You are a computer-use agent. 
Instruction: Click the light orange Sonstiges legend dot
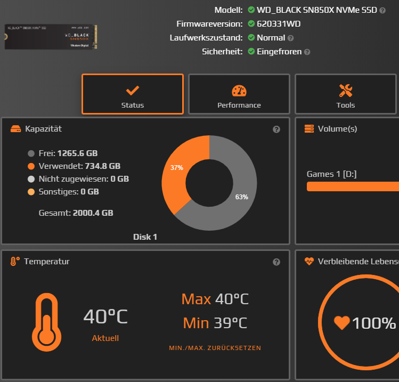coord(31,192)
